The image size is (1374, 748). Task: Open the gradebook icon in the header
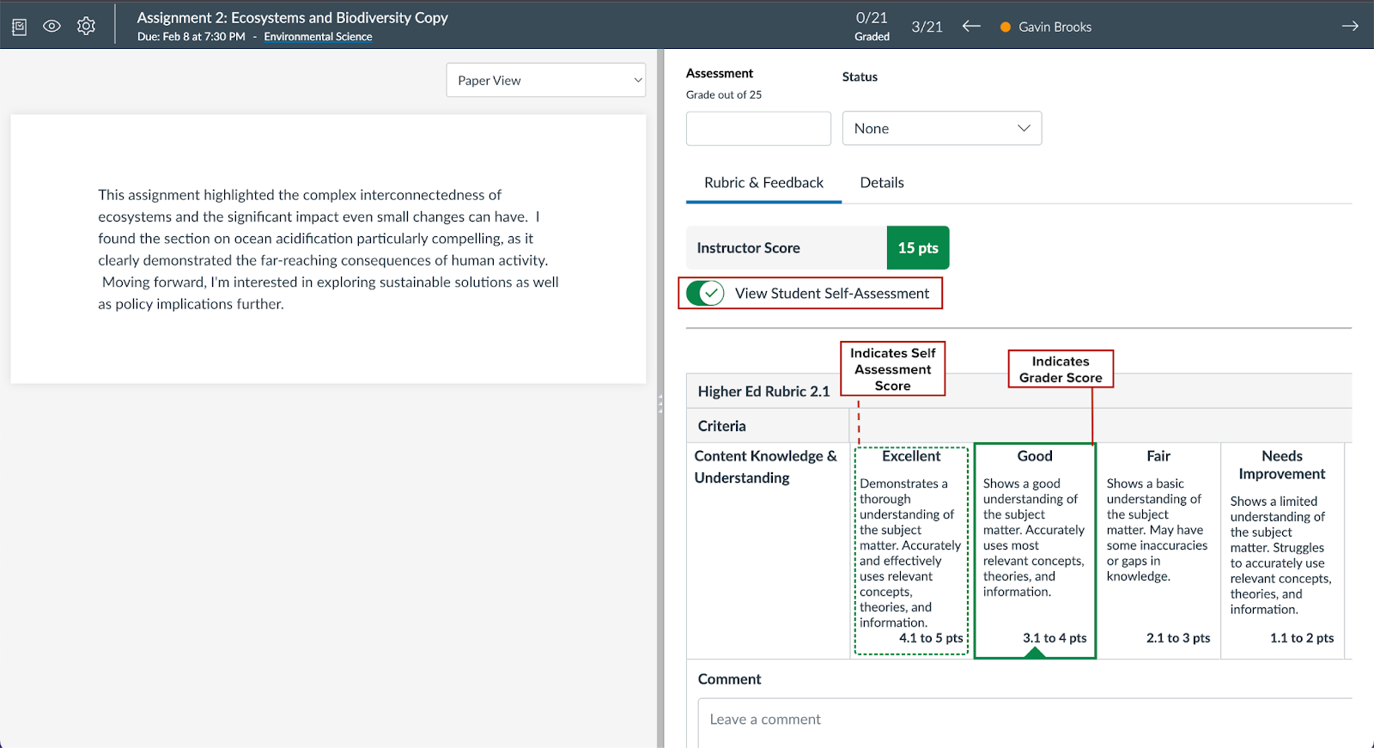click(20, 27)
